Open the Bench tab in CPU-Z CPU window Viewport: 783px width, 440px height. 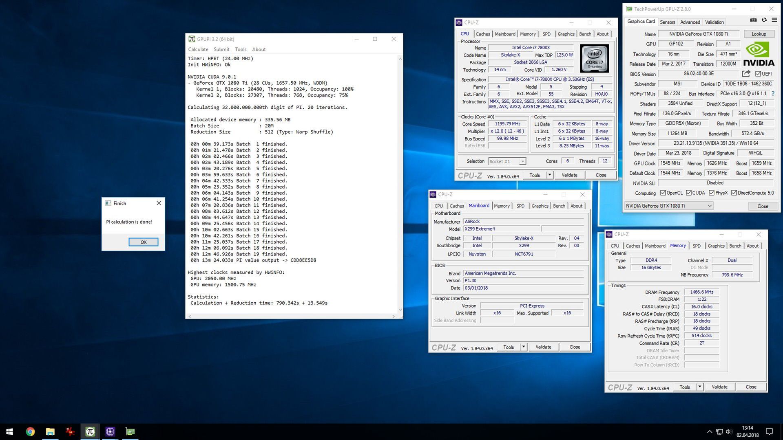coord(585,34)
